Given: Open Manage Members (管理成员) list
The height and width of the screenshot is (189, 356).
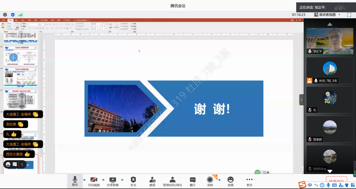Looking at the screenshot, I should coord(172,181).
